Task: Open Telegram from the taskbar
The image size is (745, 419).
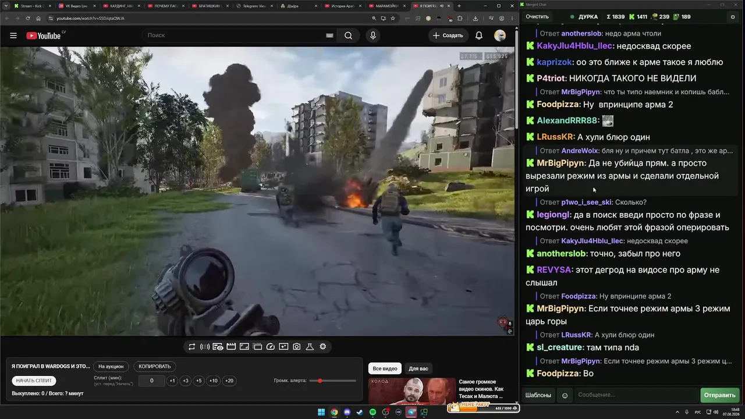Action: click(411, 413)
